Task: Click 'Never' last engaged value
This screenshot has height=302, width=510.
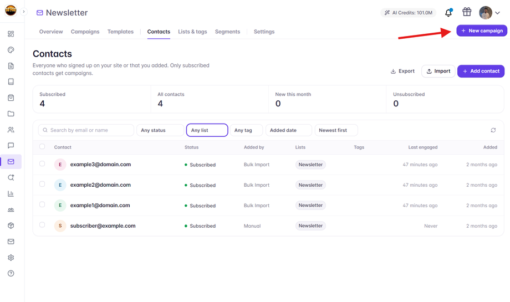Action: (x=431, y=226)
